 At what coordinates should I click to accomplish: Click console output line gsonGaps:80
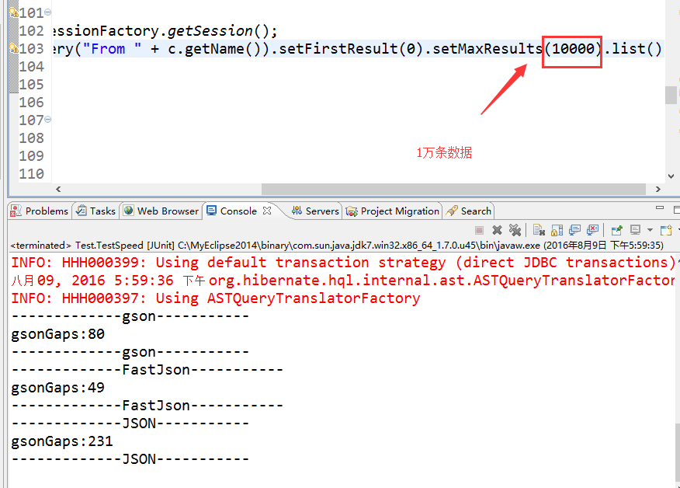tap(57, 334)
